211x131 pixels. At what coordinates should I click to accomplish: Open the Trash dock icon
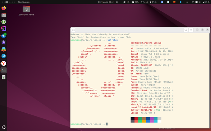3,77
